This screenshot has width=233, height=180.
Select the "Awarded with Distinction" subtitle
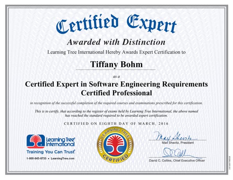coord(116,42)
